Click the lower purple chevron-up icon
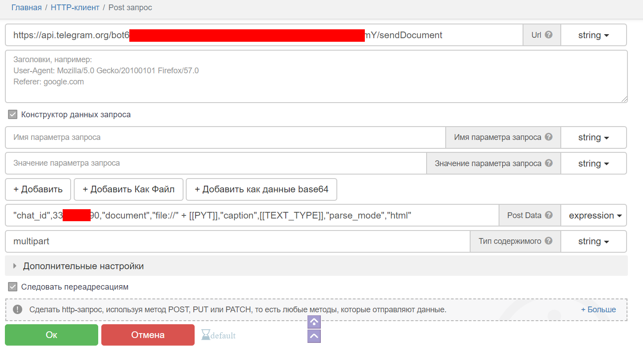643x346 pixels. coord(314,336)
